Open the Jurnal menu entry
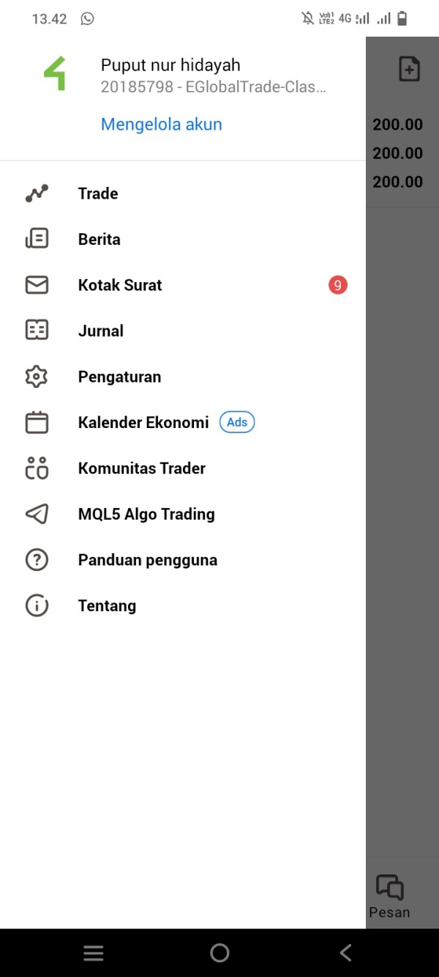Screen dimensions: 439x977 click(183, 331)
